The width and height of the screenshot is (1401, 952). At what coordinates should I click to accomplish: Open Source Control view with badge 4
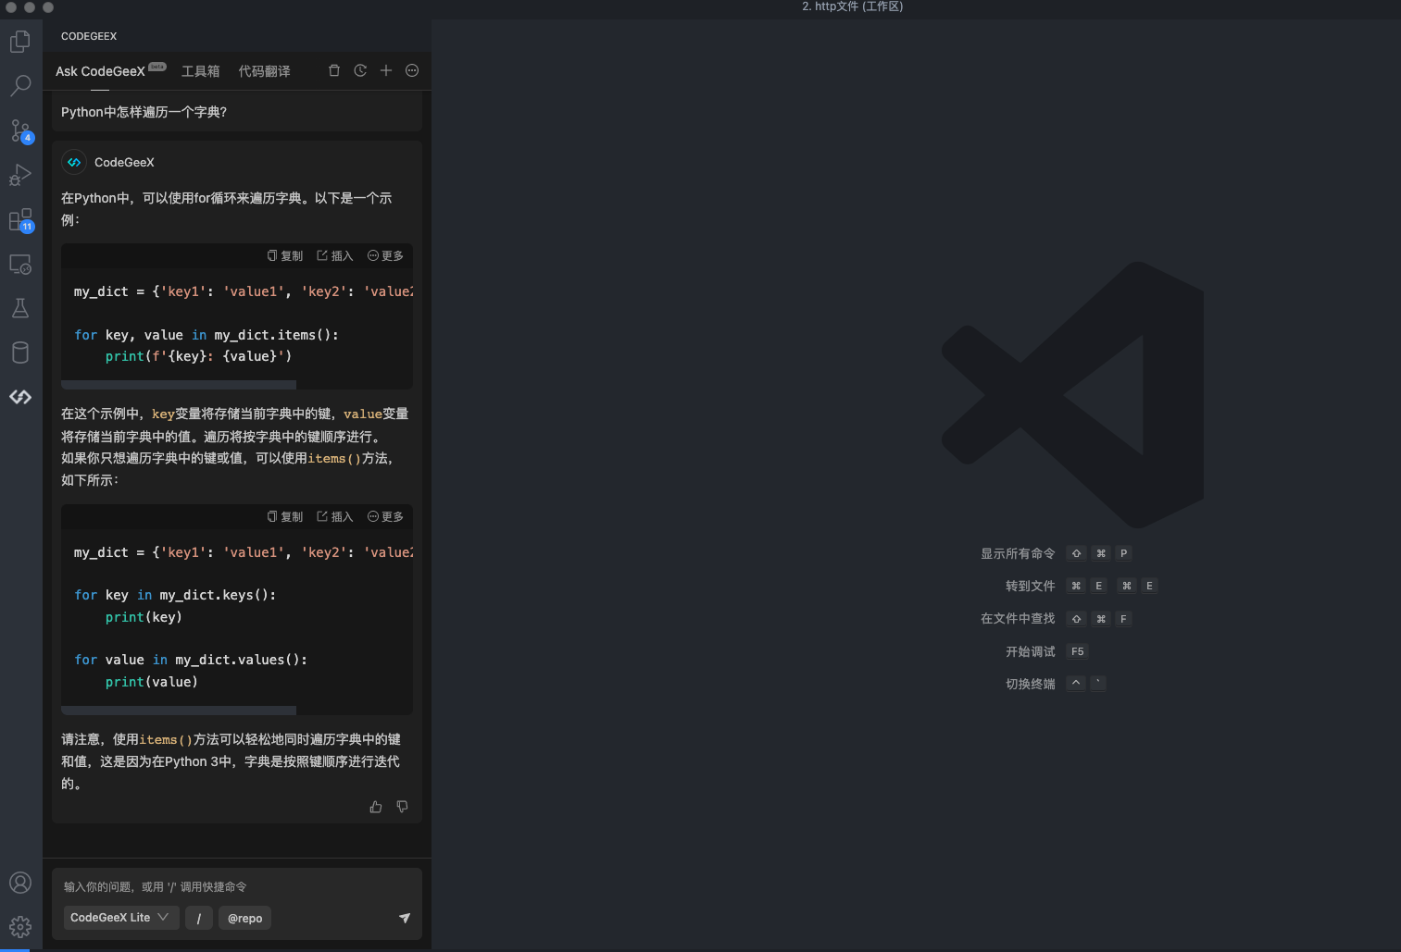pos(20,130)
